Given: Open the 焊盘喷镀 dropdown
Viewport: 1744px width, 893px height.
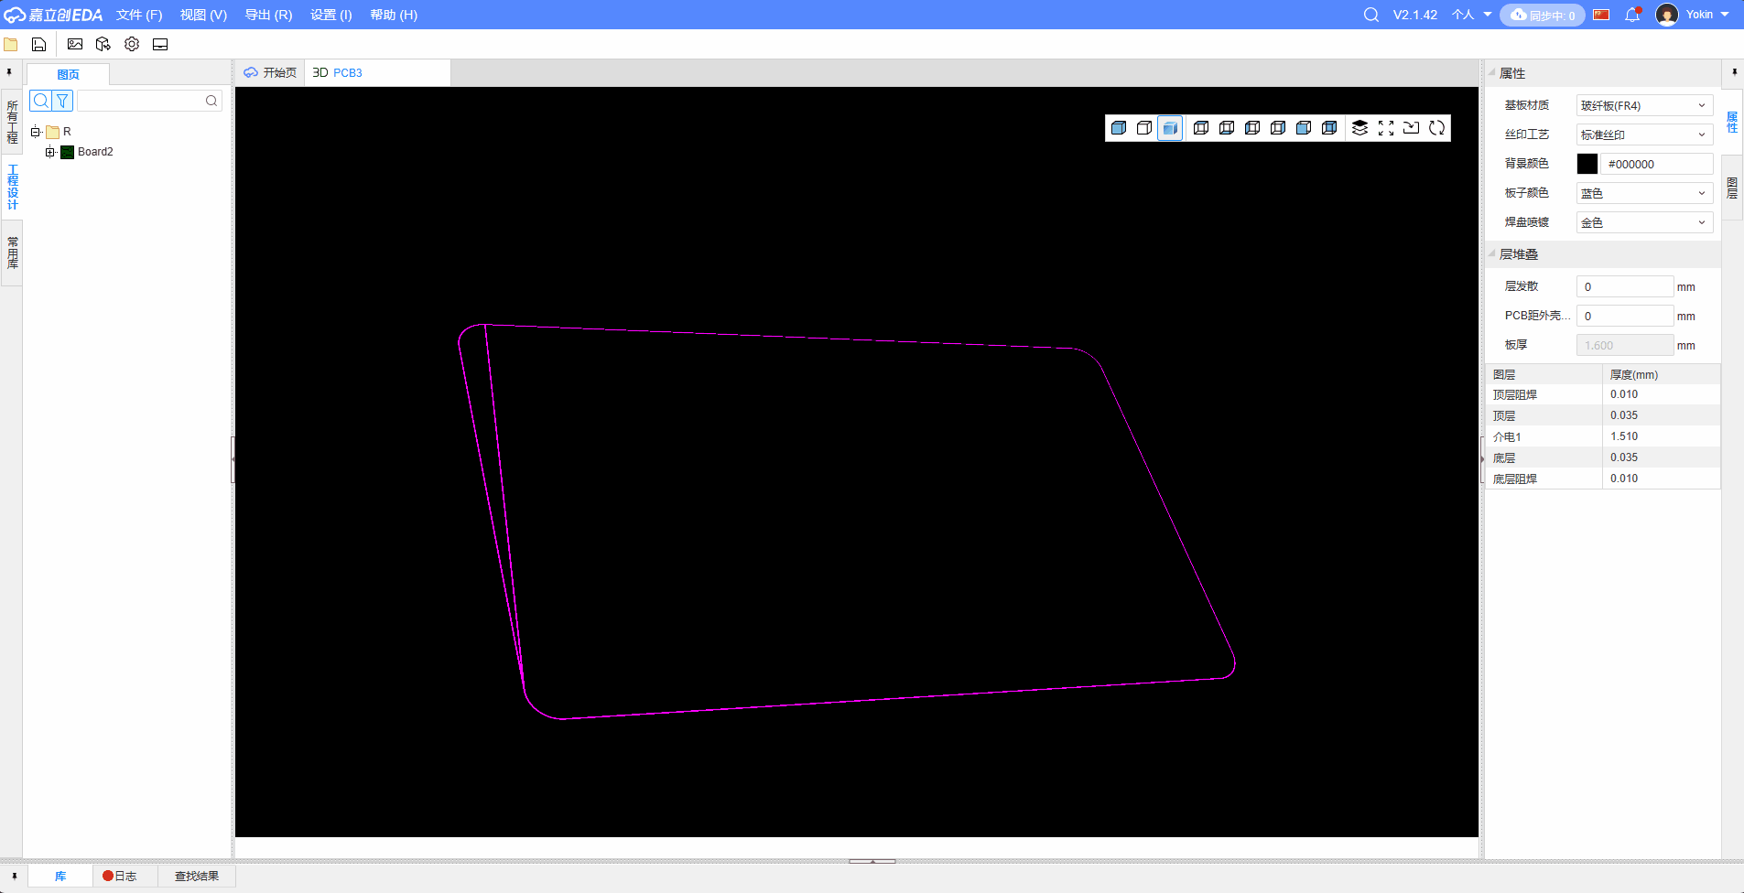Looking at the screenshot, I should [x=1644, y=222].
